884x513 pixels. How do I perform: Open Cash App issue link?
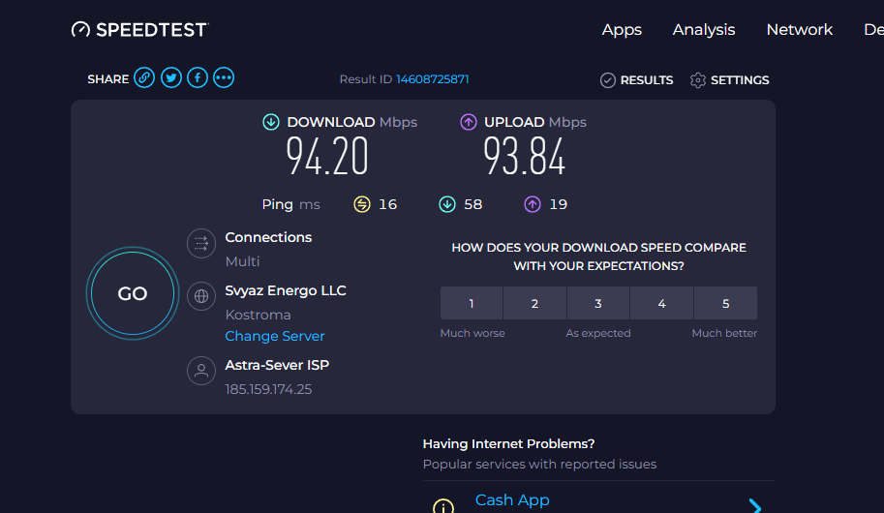[512, 500]
